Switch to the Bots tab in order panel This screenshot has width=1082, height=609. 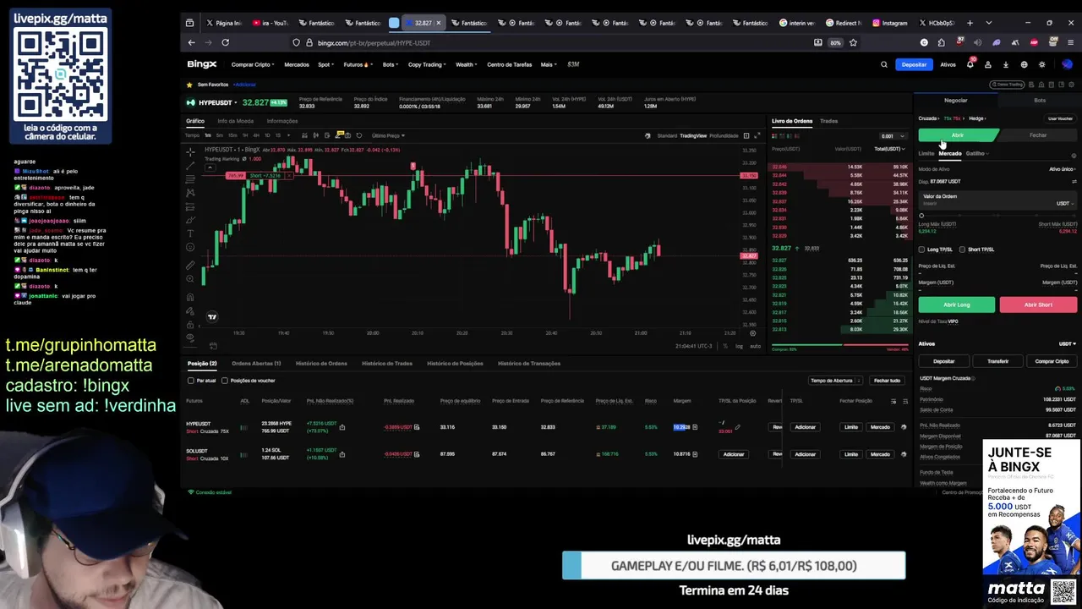click(x=1040, y=100)
